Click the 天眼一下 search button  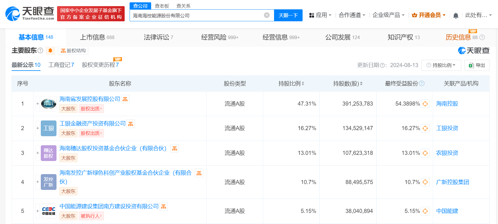pos(288,15)
